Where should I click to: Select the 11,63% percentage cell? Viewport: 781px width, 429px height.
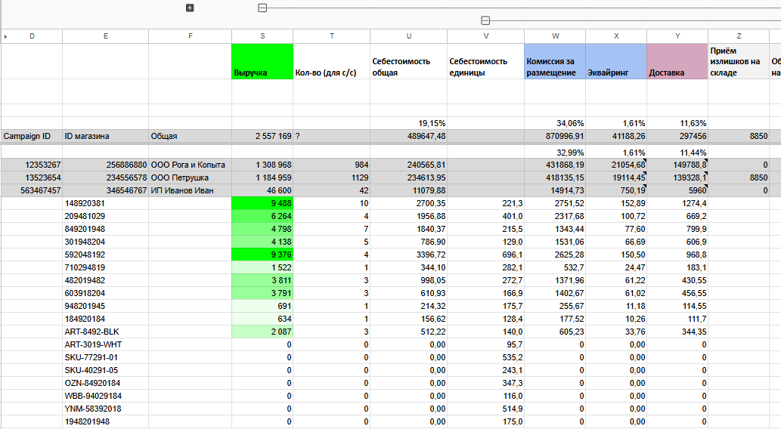tap(678, 123)
